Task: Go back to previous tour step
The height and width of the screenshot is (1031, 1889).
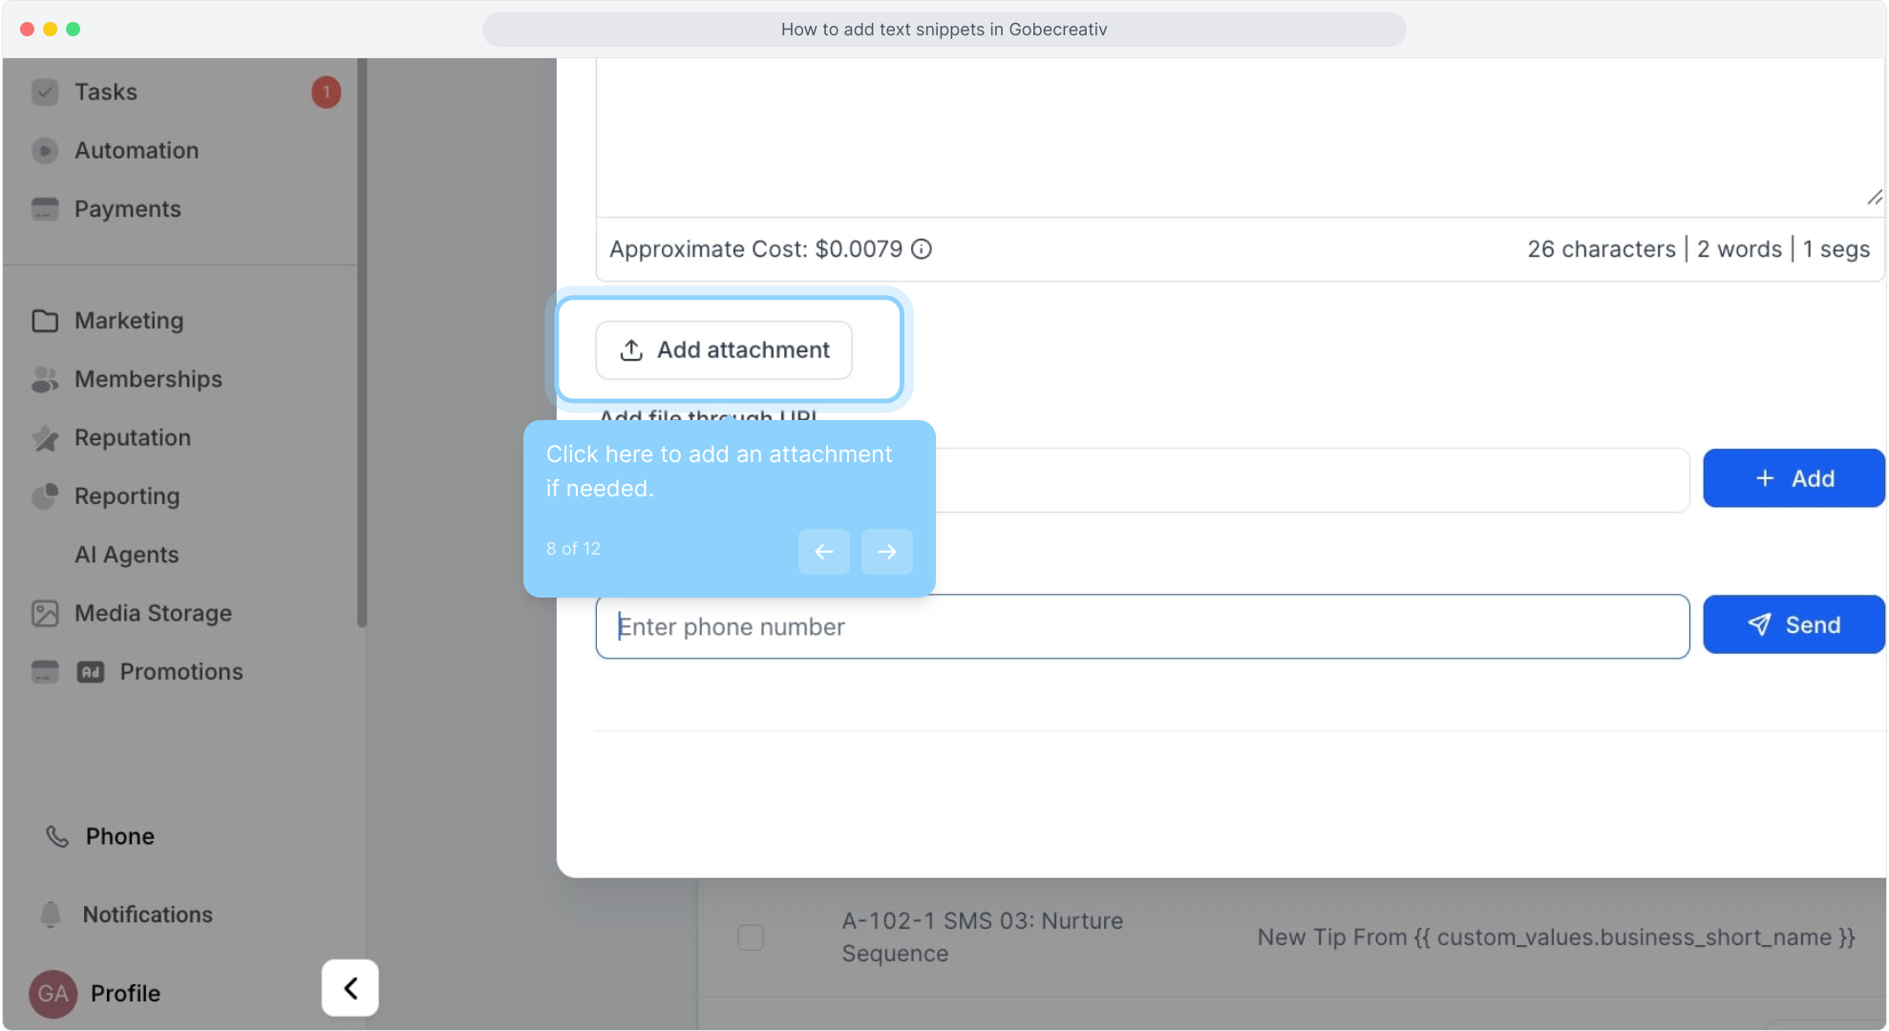Action: [x=823, y=552]
